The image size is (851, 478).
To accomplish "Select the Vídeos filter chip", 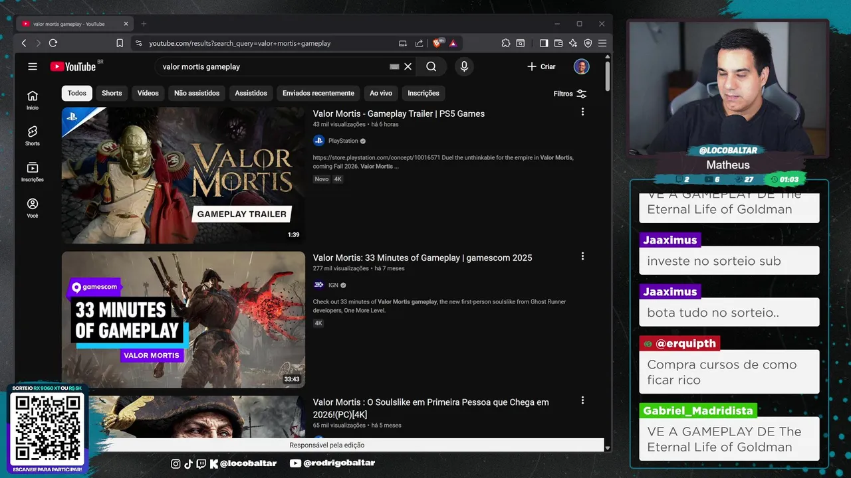I will (x=148, y=93).
